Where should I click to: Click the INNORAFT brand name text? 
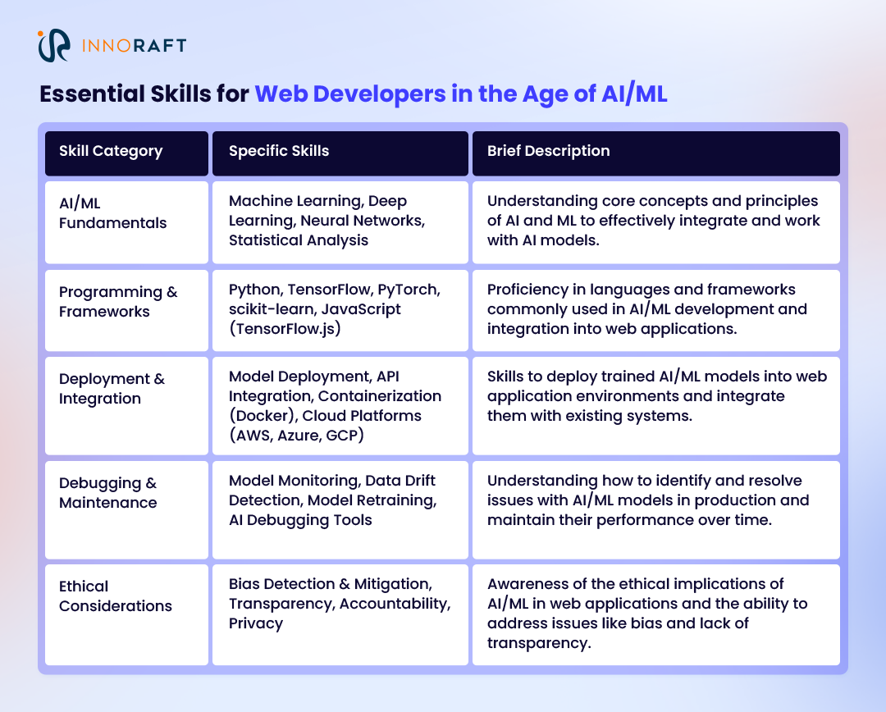click(135, 46)
